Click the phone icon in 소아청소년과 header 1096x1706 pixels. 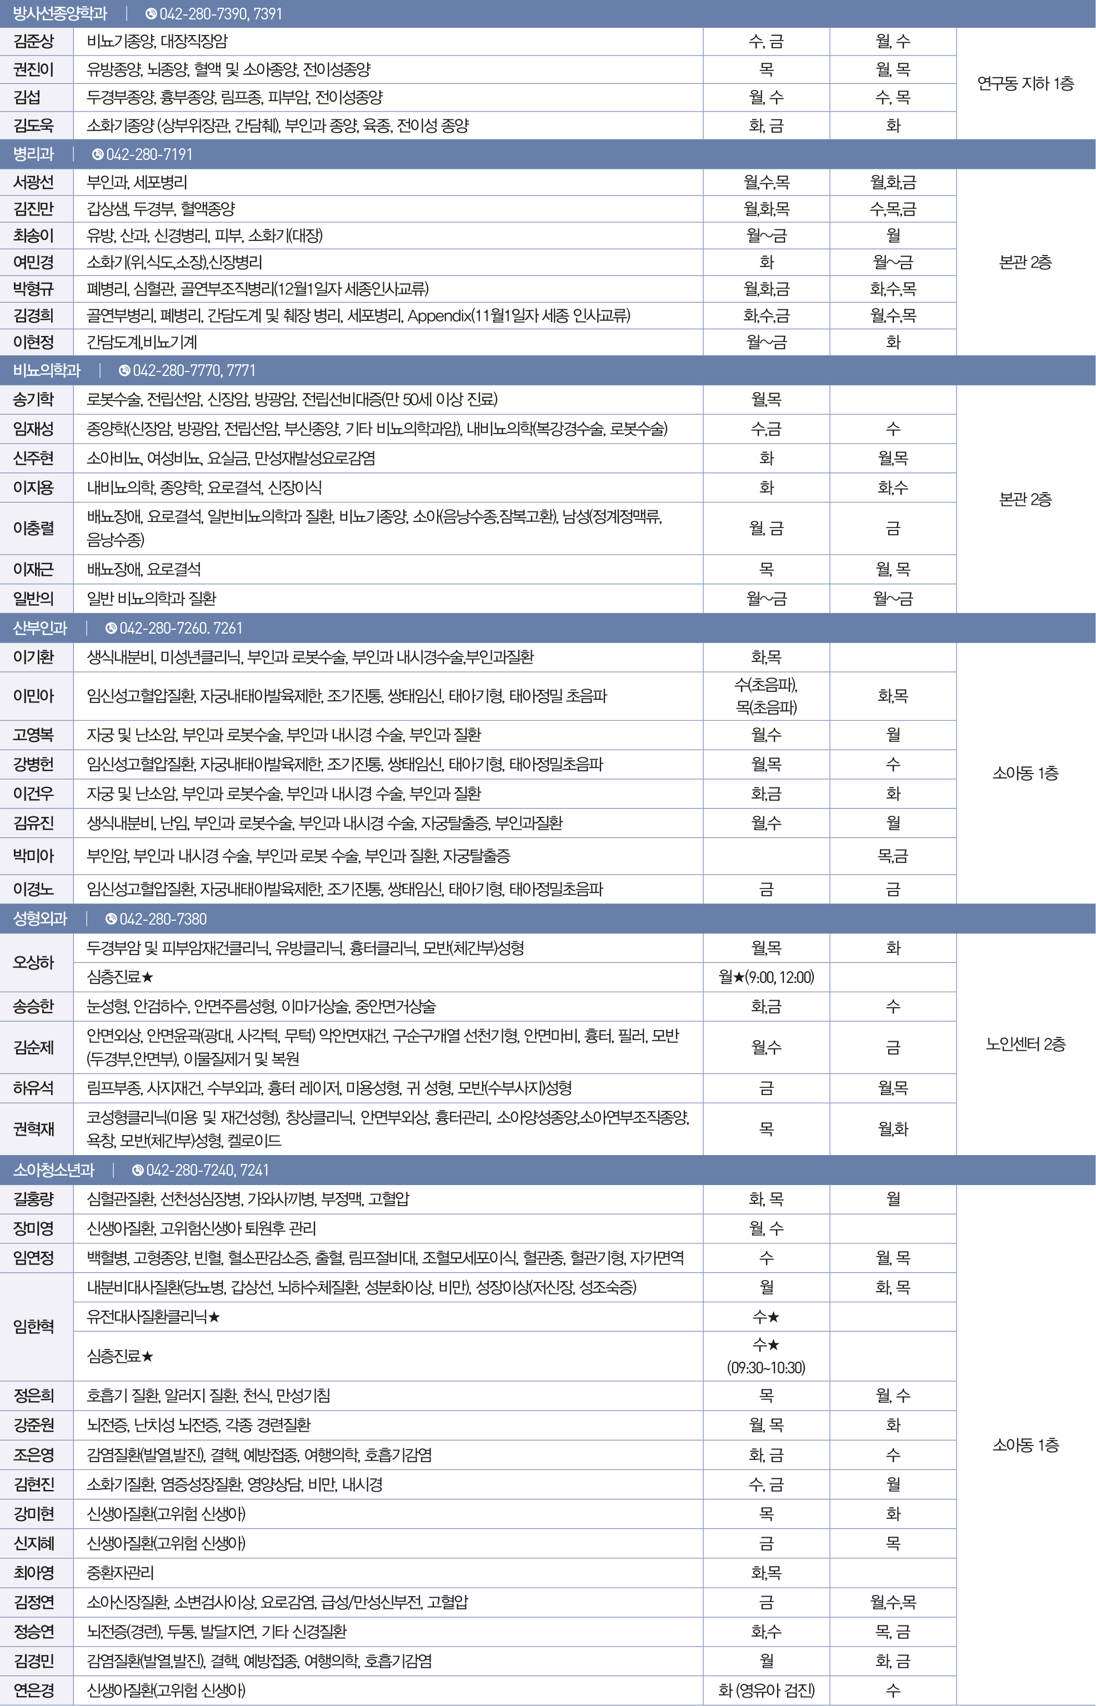click(x=138, y=1170)
